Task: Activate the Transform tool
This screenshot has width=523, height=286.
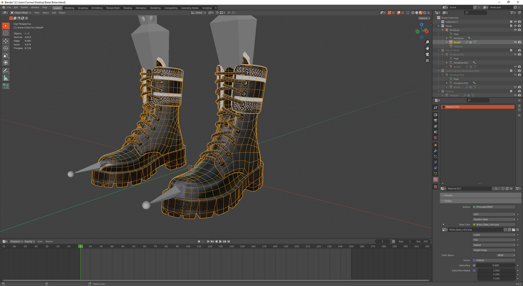Action: pyautogui.click(x=6, y=63)
